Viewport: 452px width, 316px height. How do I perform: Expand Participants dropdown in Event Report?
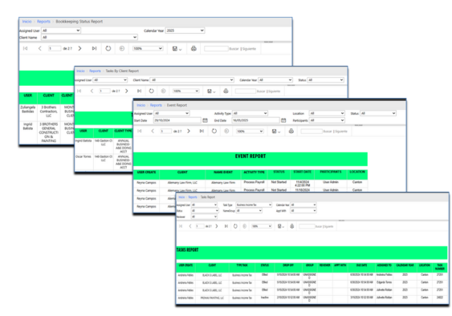328,120
